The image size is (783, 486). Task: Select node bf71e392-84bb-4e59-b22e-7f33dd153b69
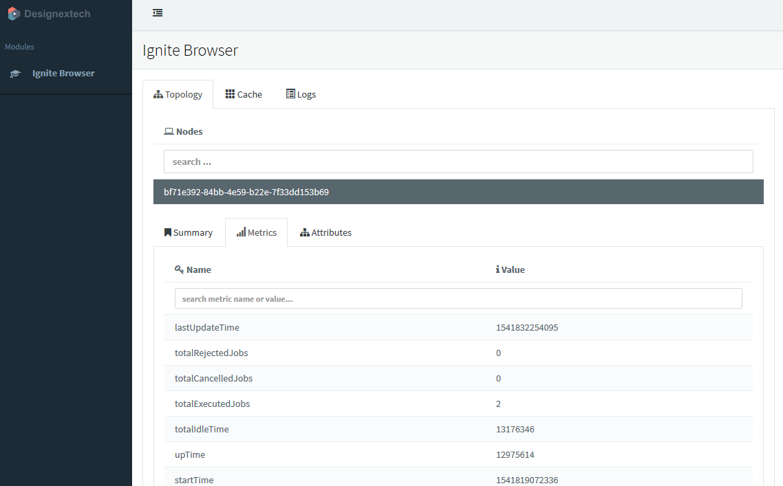458,192
